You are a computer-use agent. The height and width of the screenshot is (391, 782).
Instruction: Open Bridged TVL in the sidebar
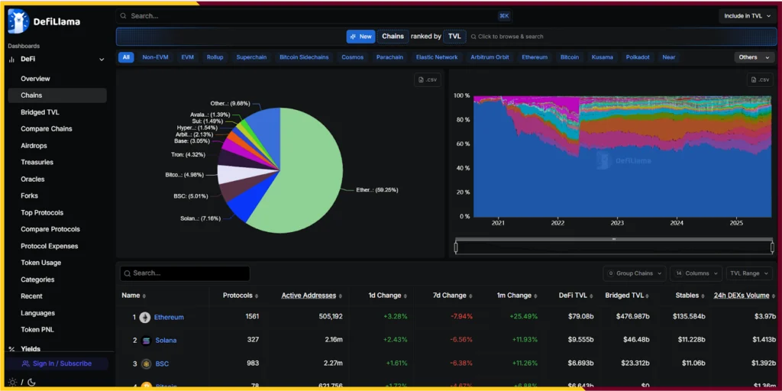coord(40,112)
